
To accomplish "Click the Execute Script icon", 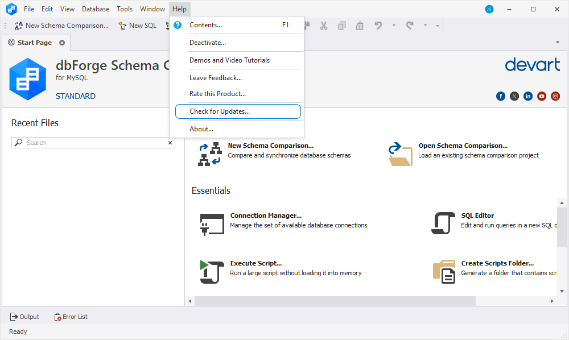I will [212, 272].
